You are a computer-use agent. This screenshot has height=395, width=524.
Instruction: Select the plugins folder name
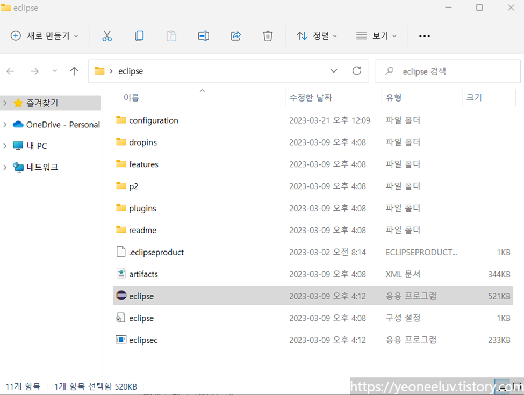pyautogui.click(x=143, y=208)
